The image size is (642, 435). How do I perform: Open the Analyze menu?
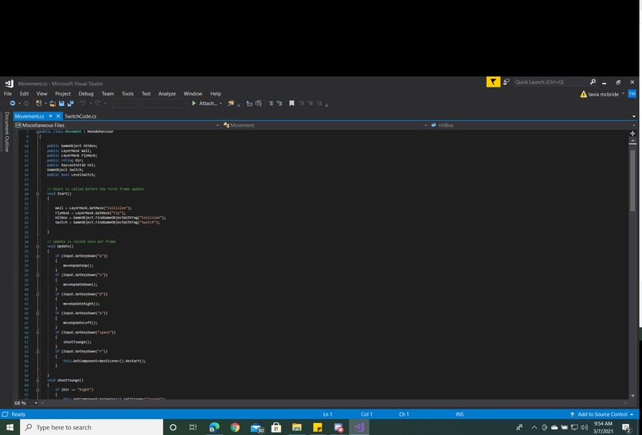(x=167, y=94)
